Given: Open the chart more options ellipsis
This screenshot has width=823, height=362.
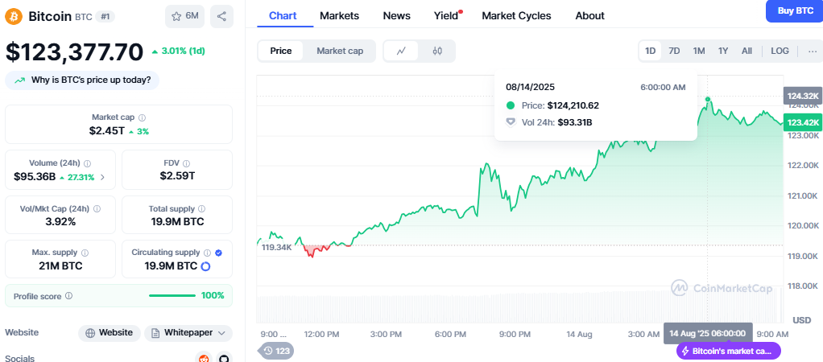Looking at the screenshot, I should tap(813, 51).
